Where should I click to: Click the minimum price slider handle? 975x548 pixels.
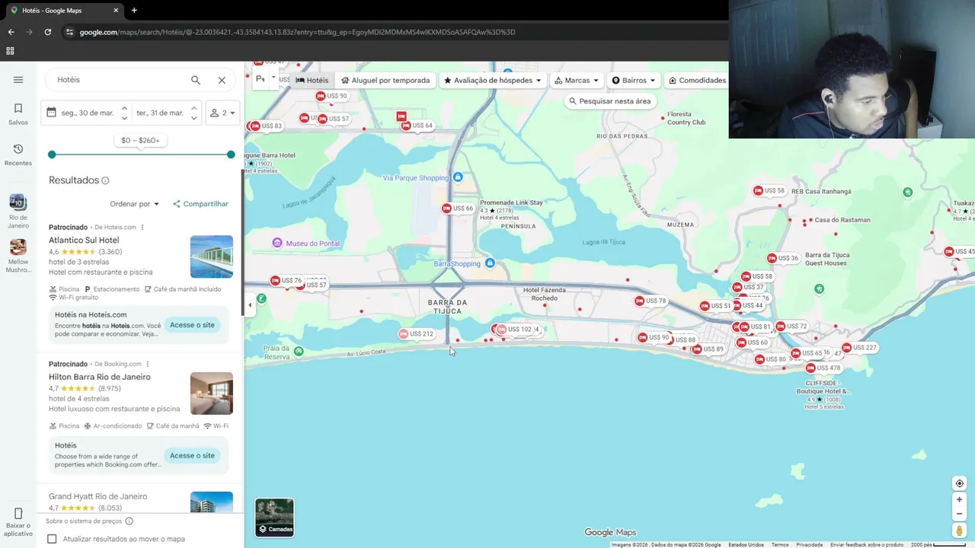[52, 155]
